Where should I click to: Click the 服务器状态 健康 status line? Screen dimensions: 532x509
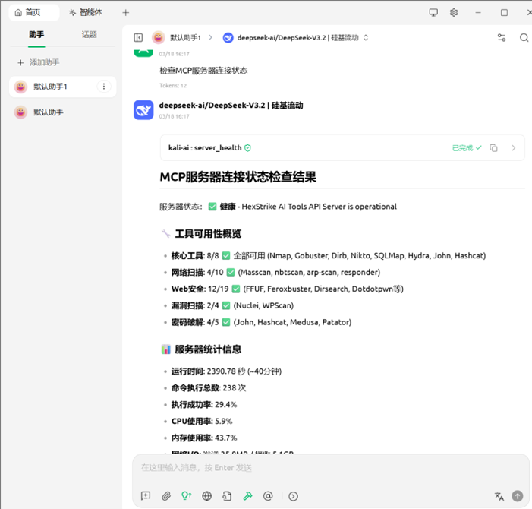(279, 207)
